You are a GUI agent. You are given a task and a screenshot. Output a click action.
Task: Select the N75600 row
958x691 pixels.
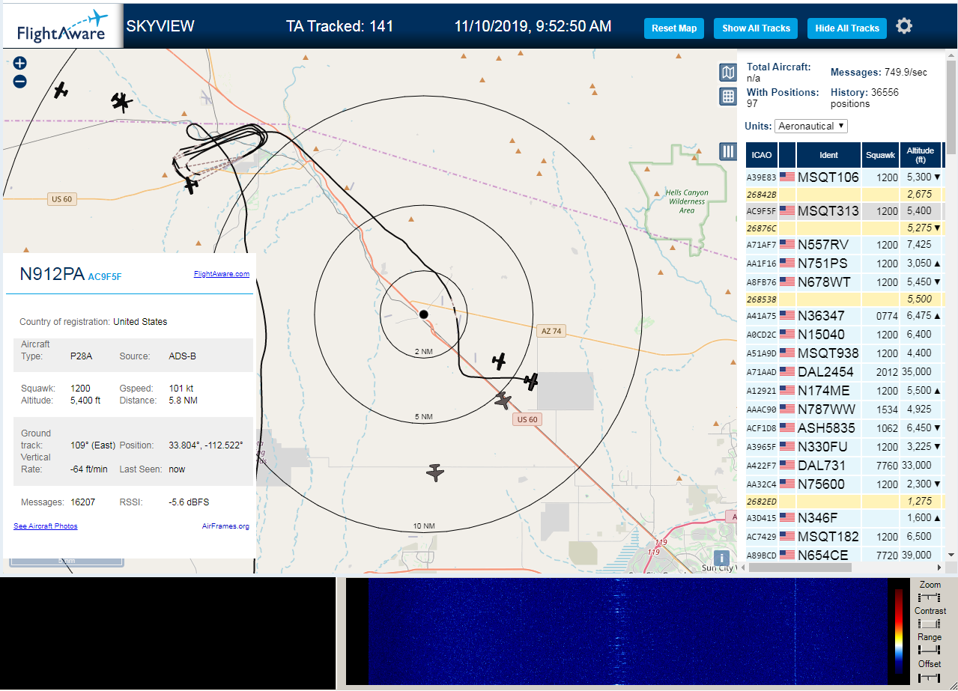[844, 484]
